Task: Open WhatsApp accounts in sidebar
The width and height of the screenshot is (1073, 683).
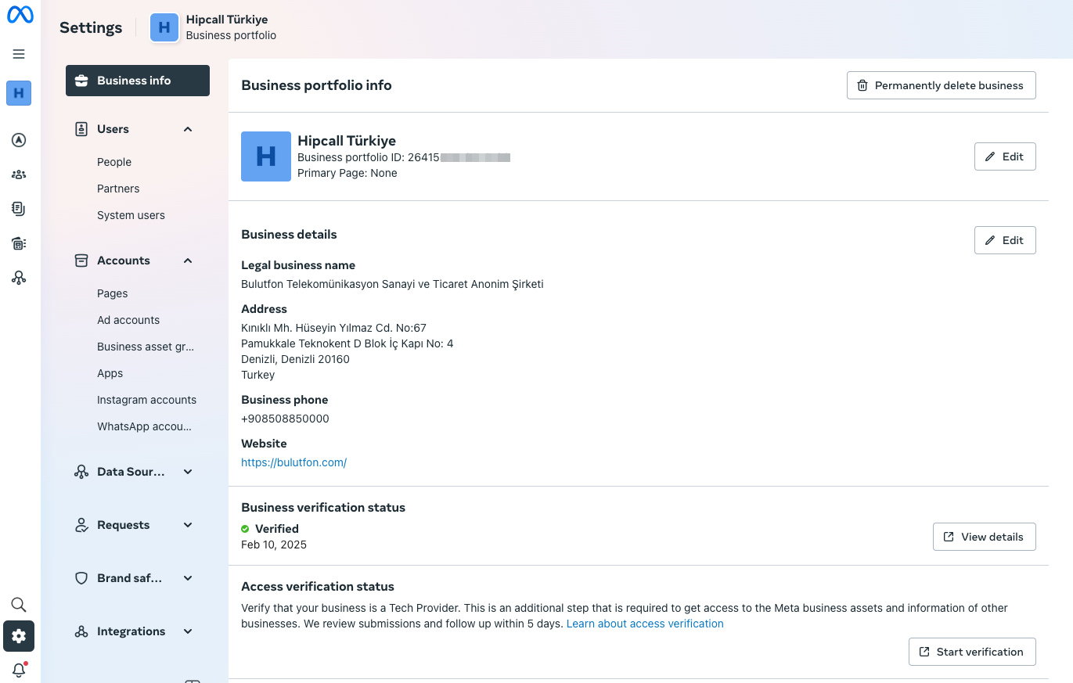Action: pos(145,426)
